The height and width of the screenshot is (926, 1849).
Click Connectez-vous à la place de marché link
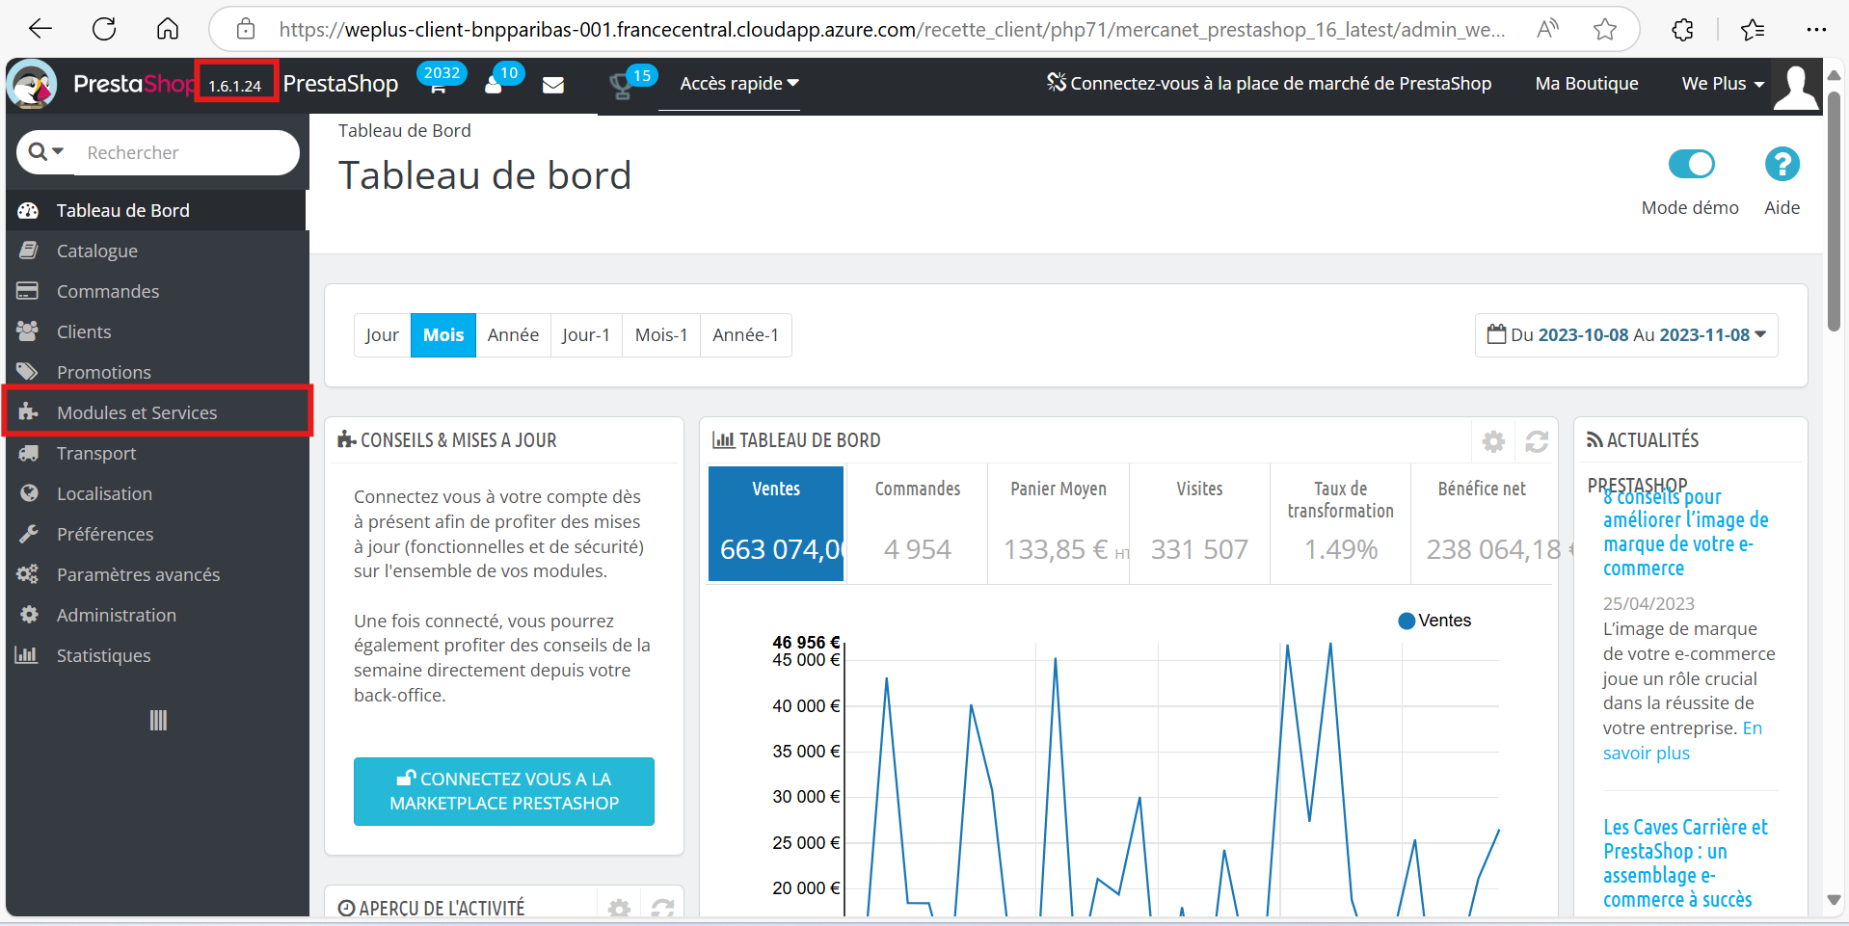click(1270, 84)
